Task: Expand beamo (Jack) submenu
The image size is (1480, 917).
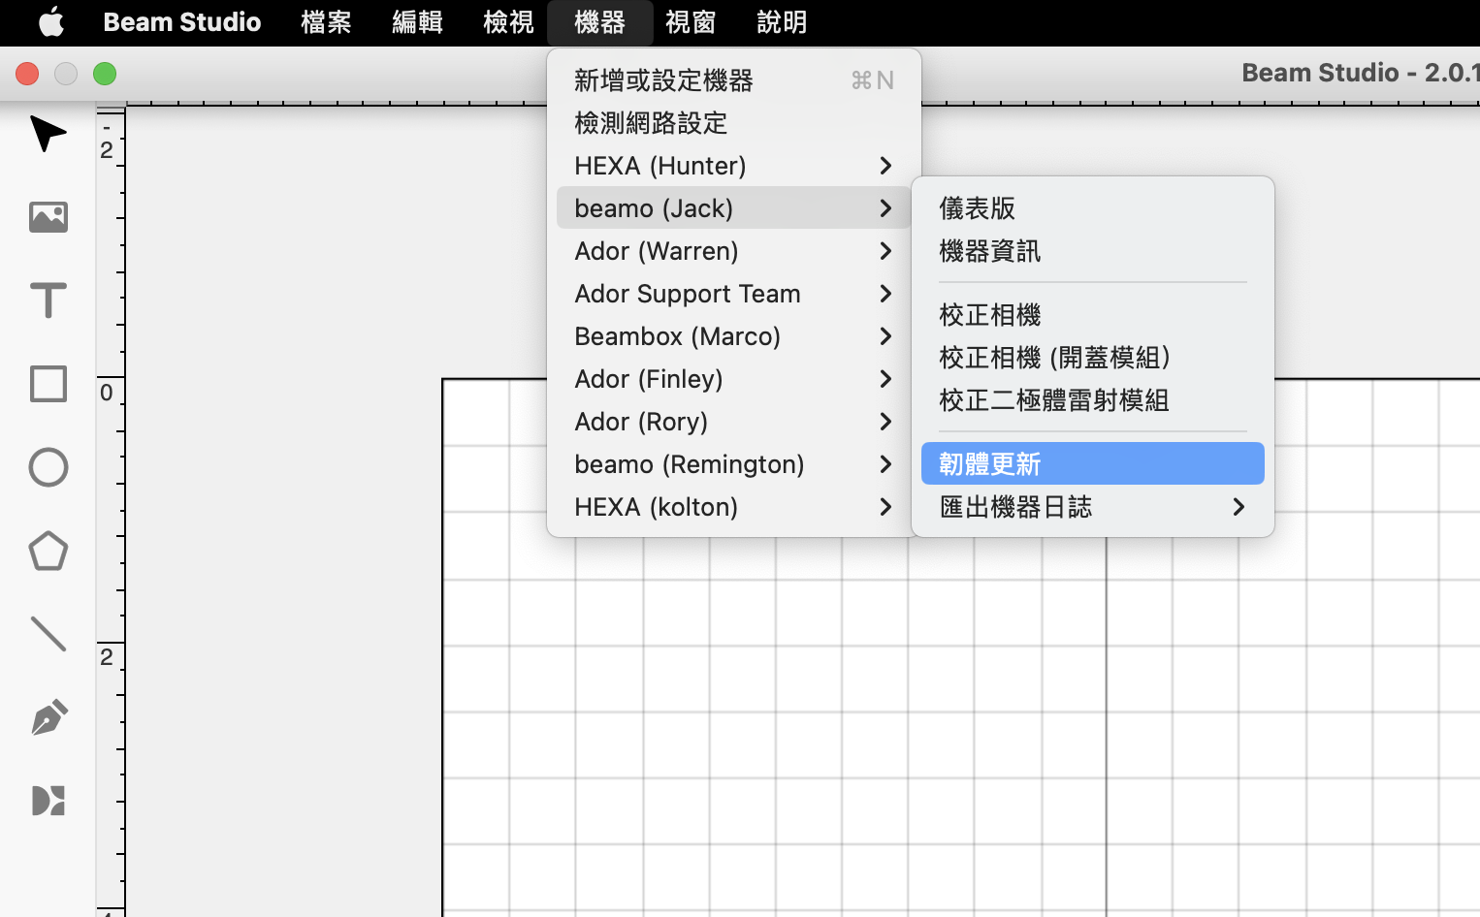Action: click(733, 207)
